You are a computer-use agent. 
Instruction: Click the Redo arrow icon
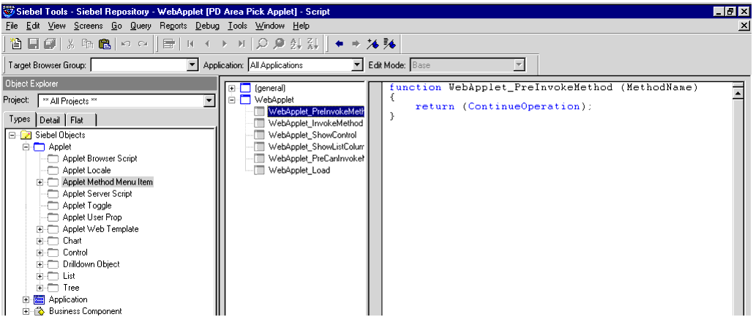coord(143,44)
